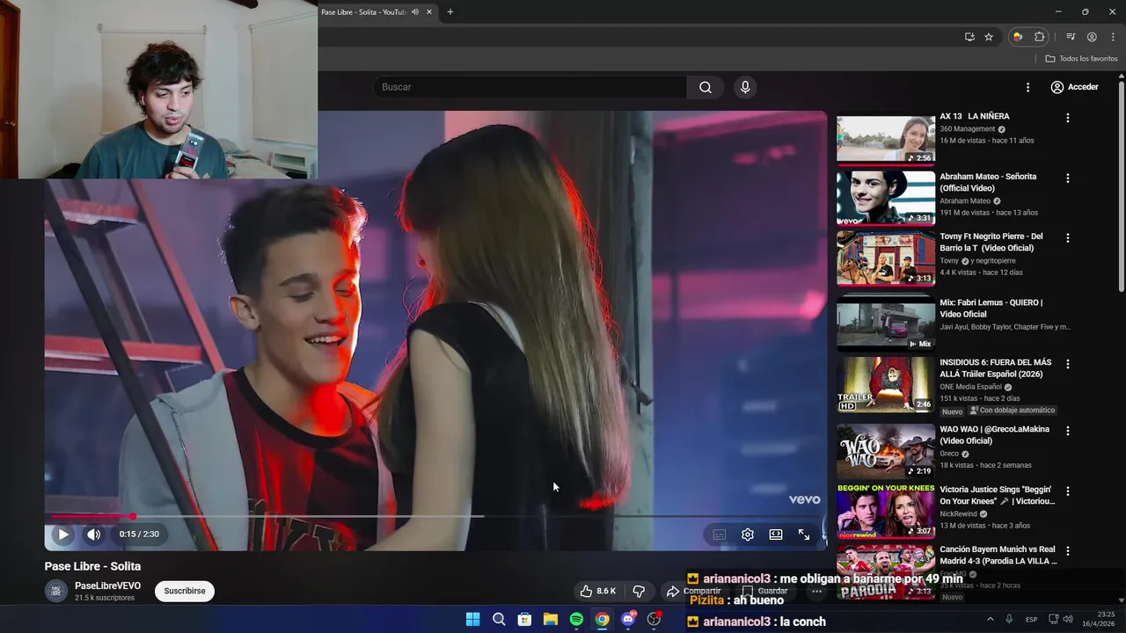This screenshot has height=633, width=1126.
Task: Open YouTube settings three-dot menu beside Acceder
Action: click(x=1027, y=87)
